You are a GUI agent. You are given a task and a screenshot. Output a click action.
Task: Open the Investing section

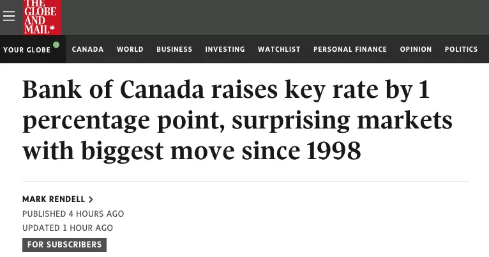(x=225, y=49)
